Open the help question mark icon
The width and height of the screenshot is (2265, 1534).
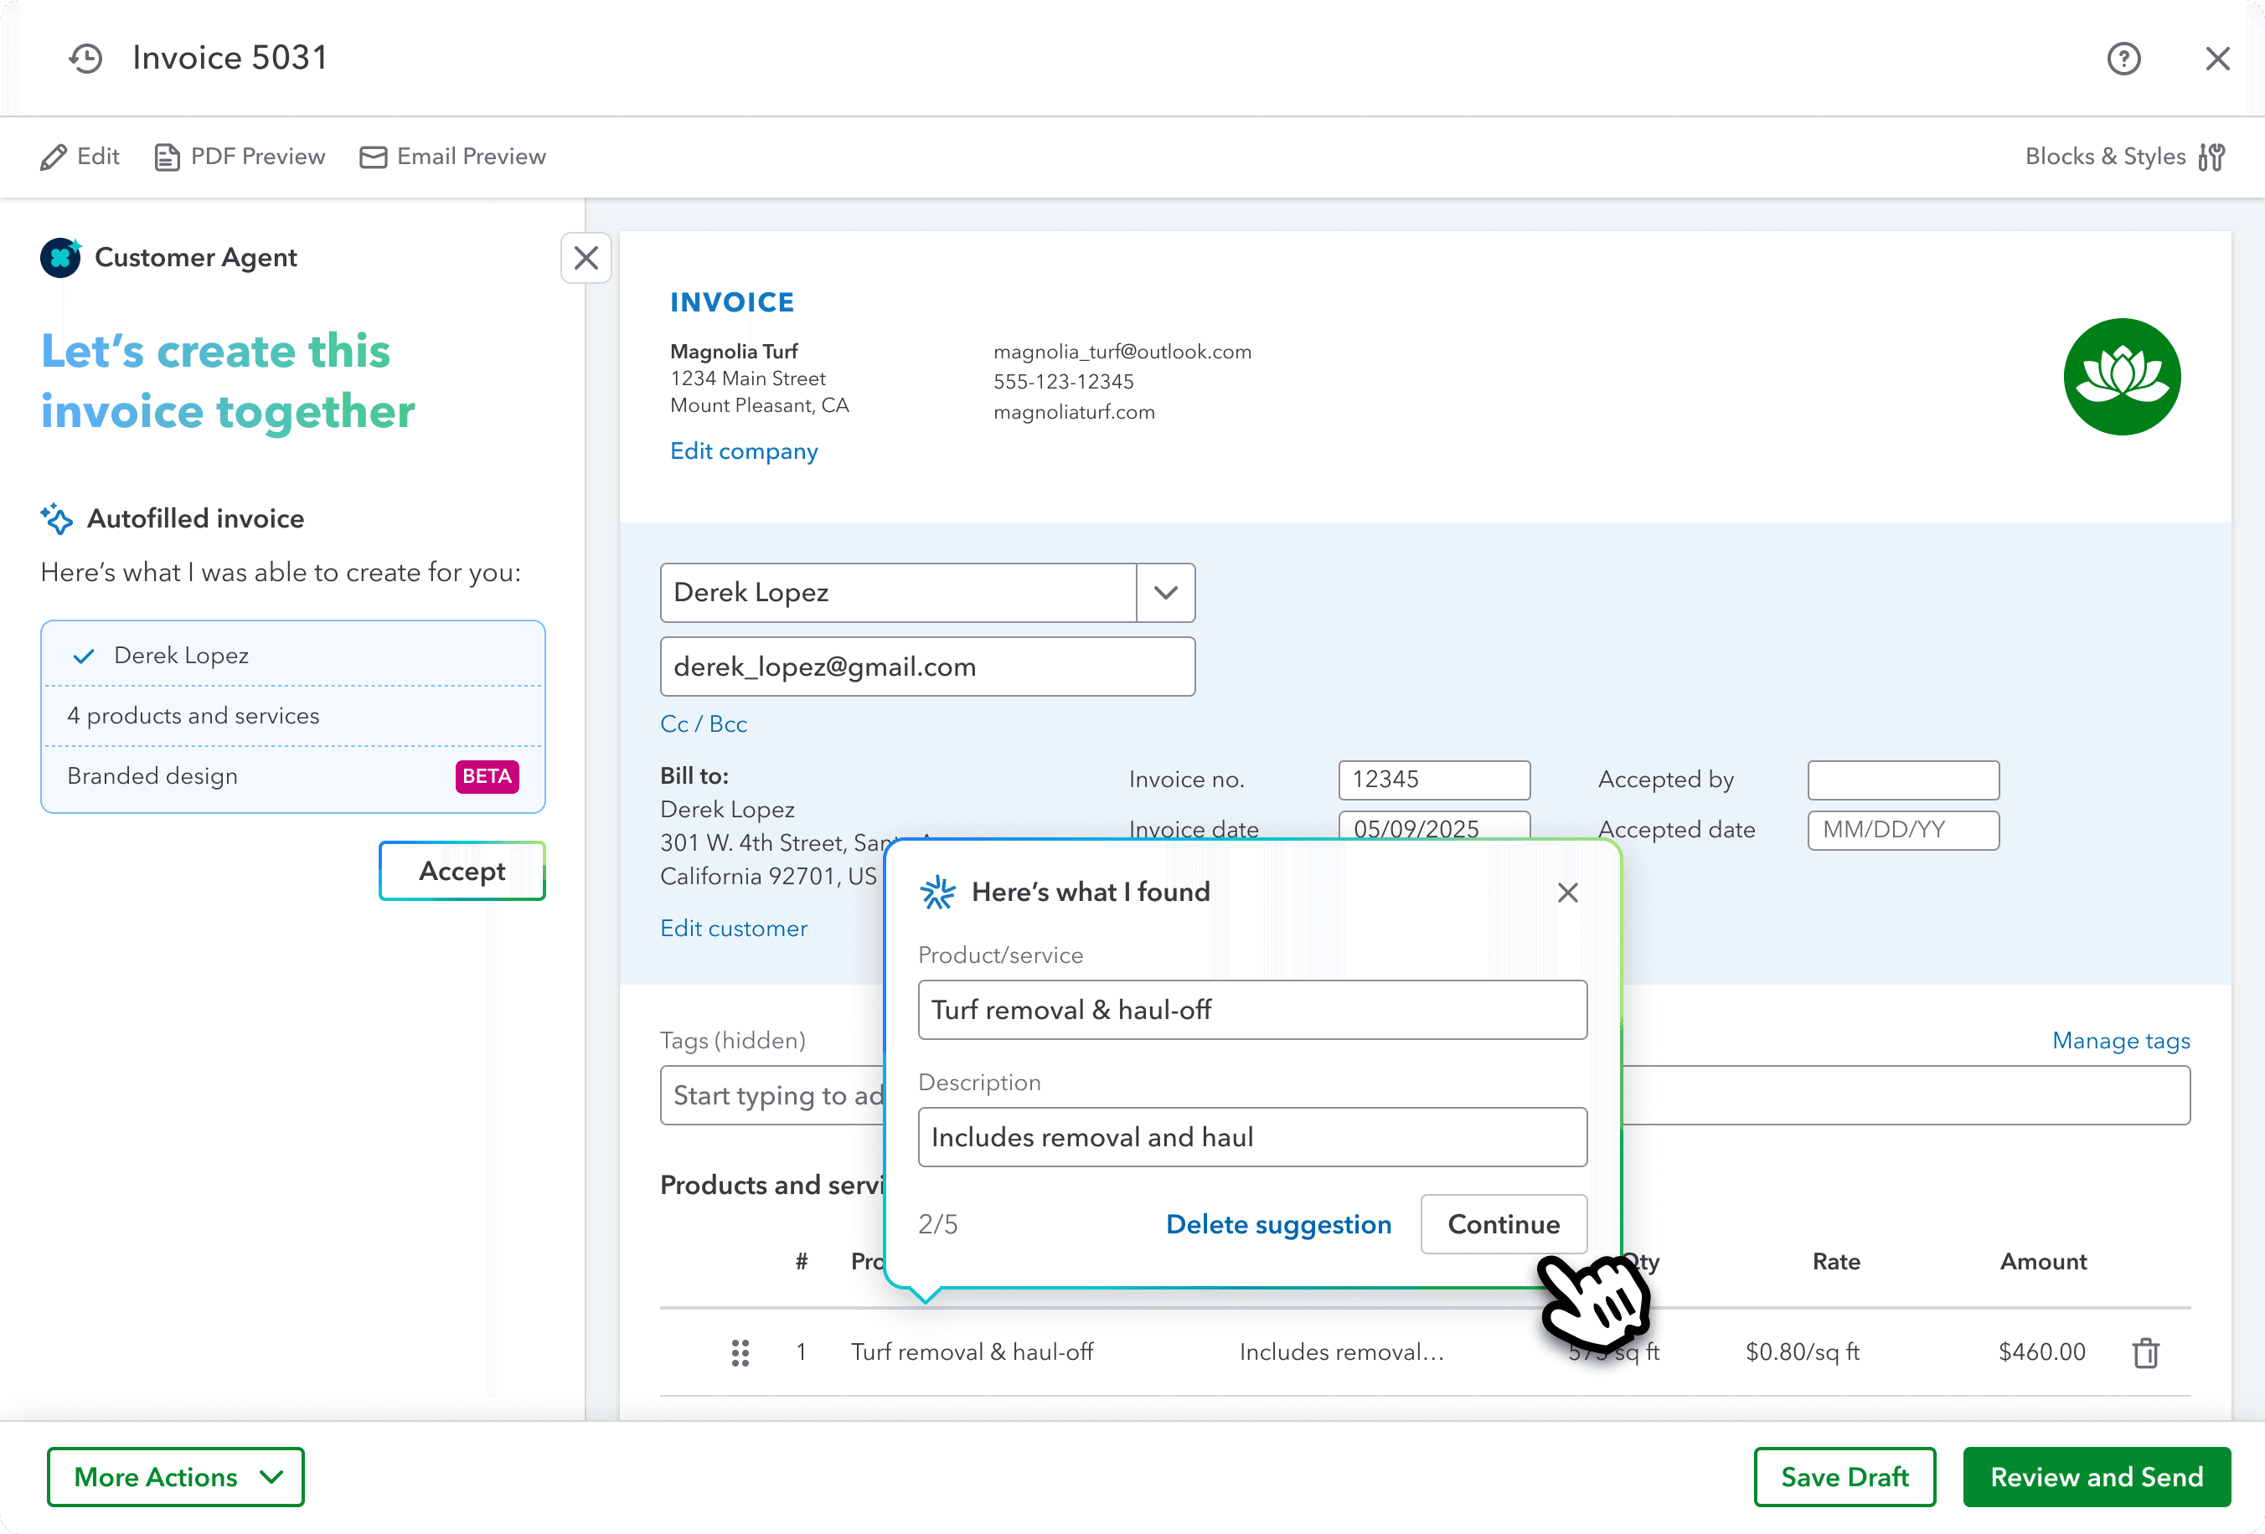click(2123, 59)
